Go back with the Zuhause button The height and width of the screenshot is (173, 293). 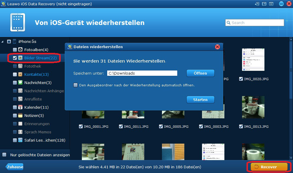pos(14,167)
